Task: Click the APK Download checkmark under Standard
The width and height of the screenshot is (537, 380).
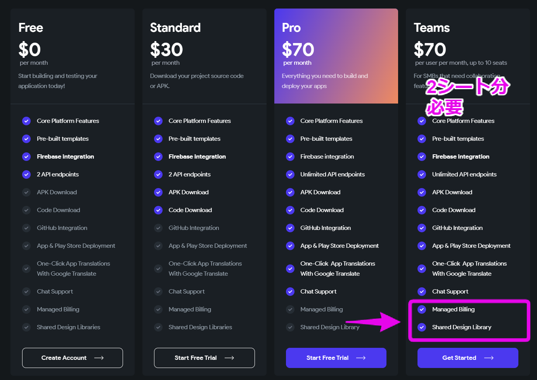Action: [x=158, y=192]
